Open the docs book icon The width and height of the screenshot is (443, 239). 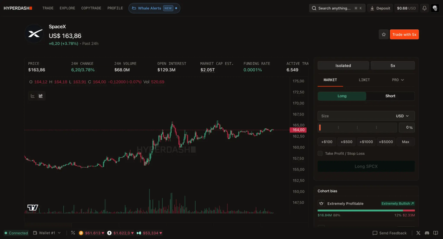click(436, 233)
